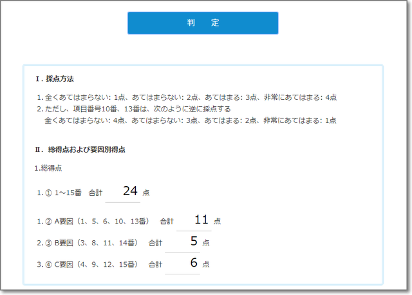Click the total score field showing 24

coord(123,191)
